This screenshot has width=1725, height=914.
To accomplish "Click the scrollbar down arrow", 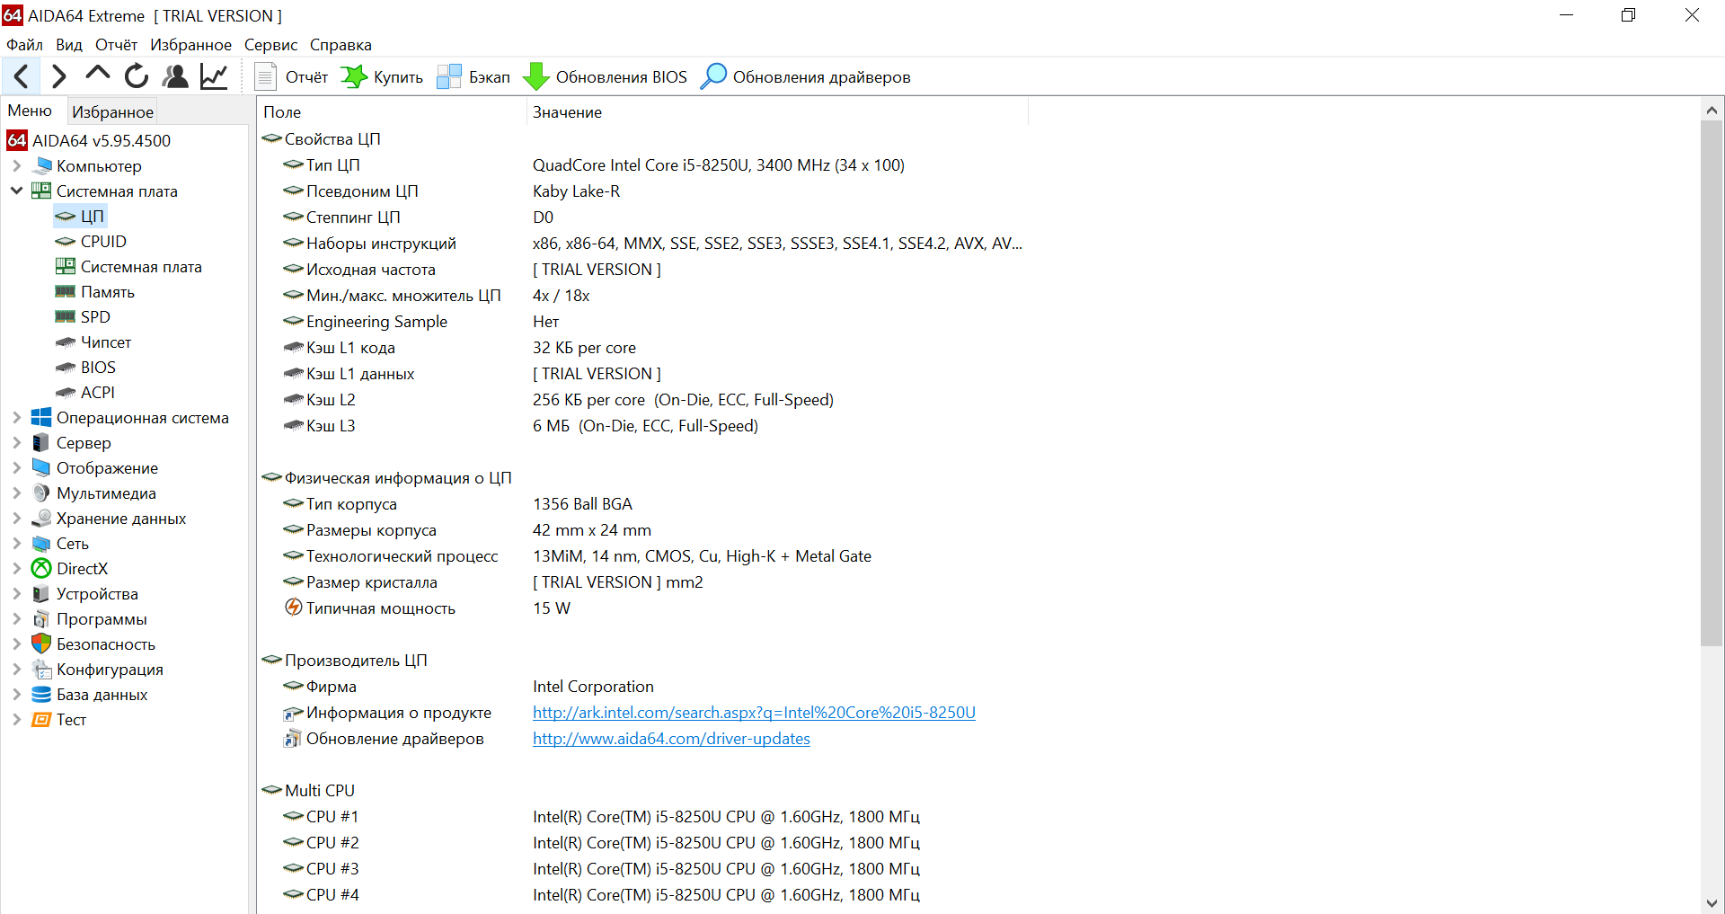I will [x=1712, y=903].
